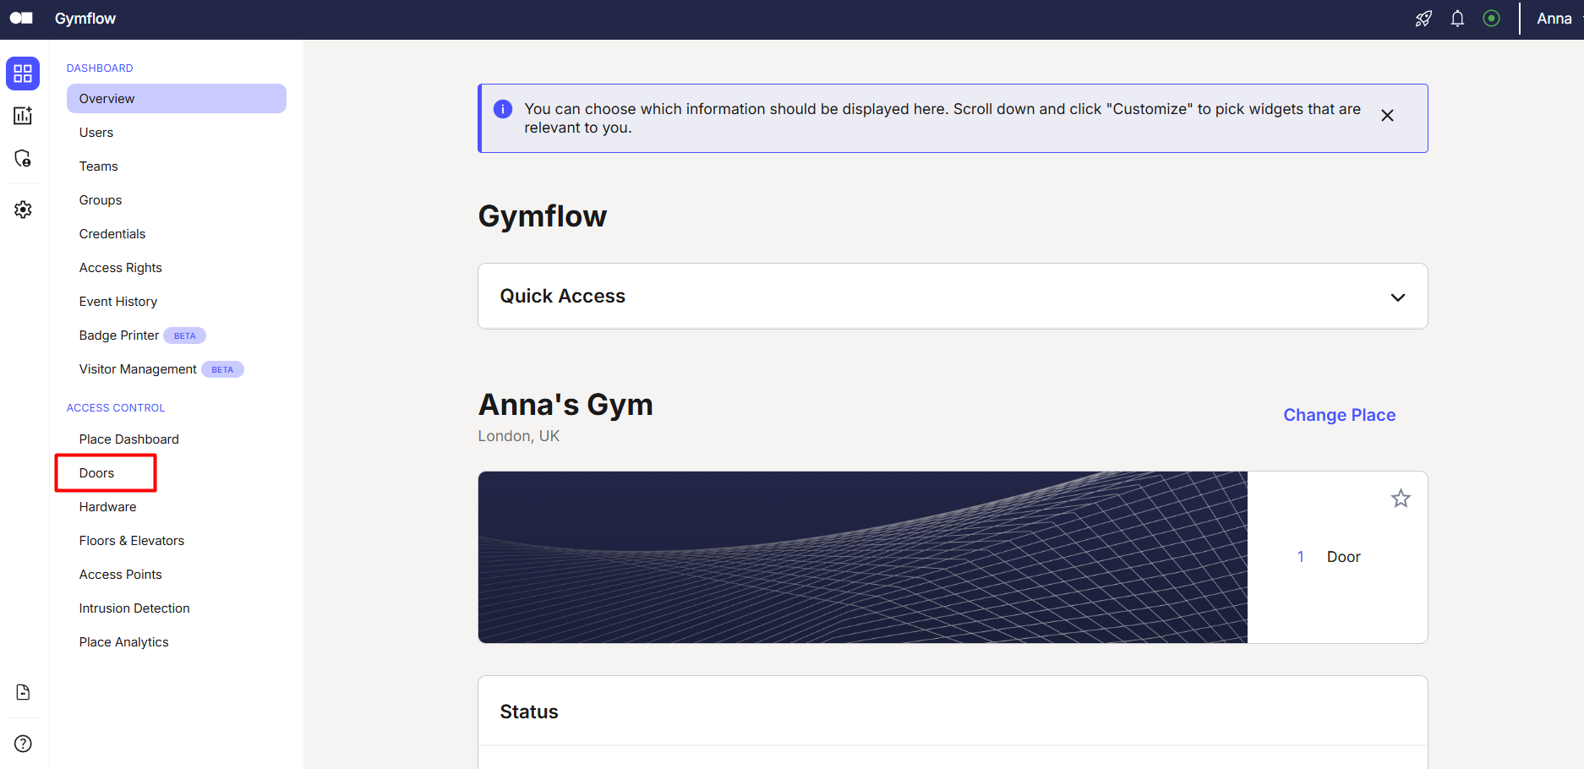Open the Teams menu item
The height and width of the screenshot is (769, 1584).
pos(99,166)
